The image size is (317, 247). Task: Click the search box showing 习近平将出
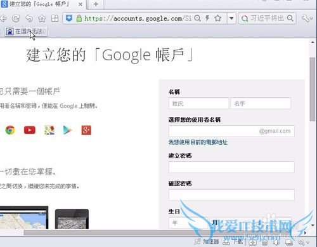[x=267, y=18]
